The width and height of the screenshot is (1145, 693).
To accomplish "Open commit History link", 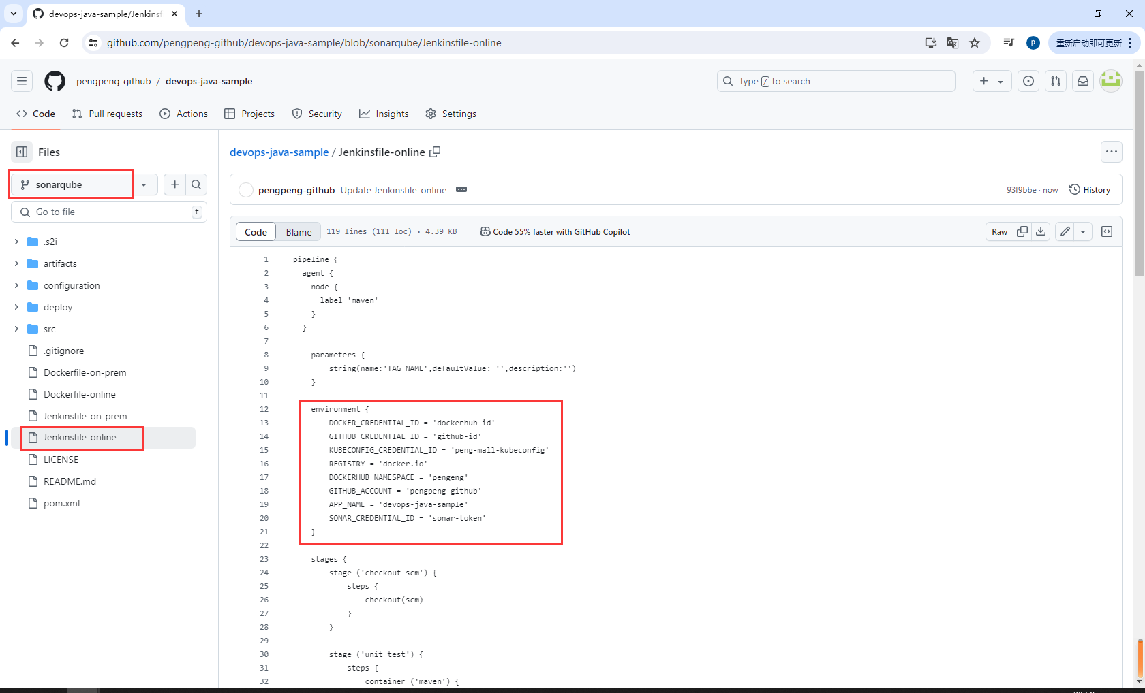I will (1090, 189).
